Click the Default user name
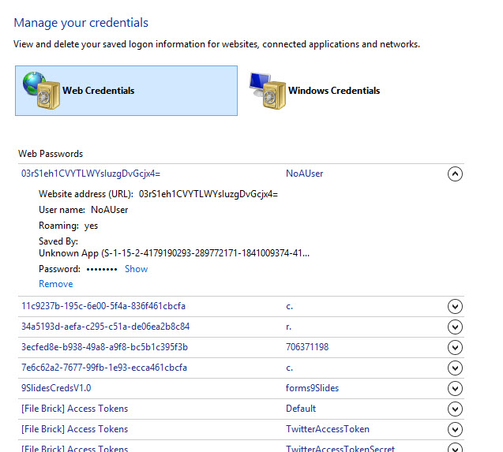This screenshot has height=452, width=503. pyautogui.click(x=301, y=409)
